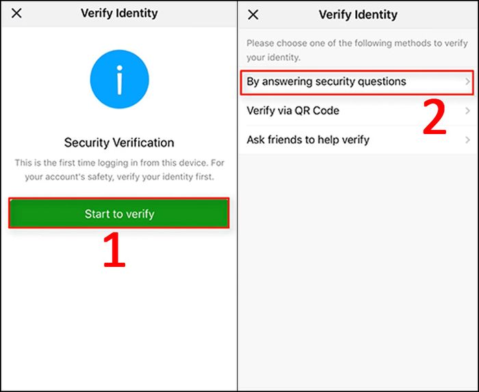Image resolution: width=479 pixels, height=392 pixels.
Task: Tap the chevron beside Ask friends to help verify
Action: (467, 140)
